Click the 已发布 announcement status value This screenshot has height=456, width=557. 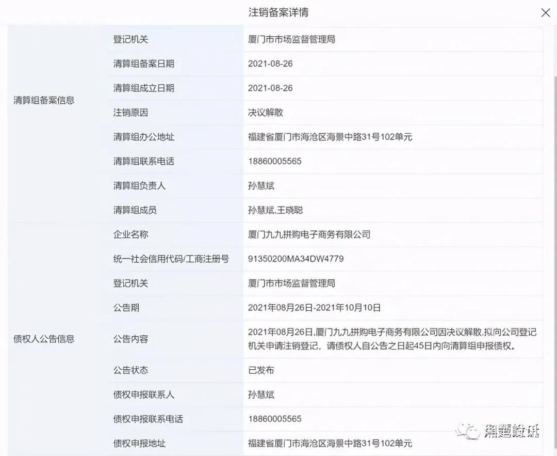tap(261, 370)
